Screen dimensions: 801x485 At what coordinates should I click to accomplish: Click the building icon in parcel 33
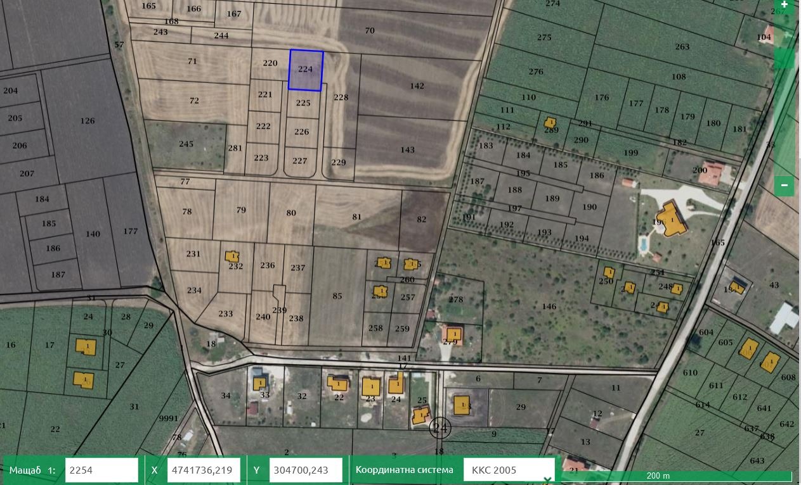[259, 383]
